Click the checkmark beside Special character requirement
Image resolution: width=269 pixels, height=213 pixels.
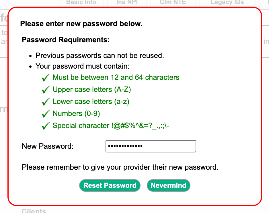coord(46,125)
